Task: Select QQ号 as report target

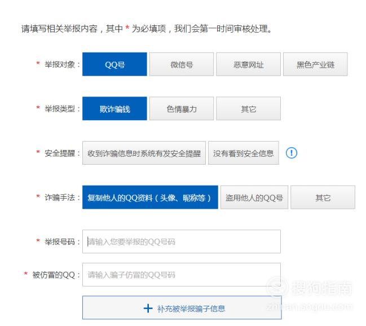Action: 114,64
